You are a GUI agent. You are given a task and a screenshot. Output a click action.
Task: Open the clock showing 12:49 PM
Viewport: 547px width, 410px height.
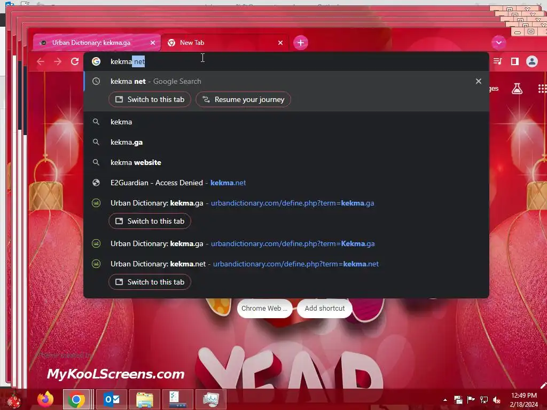[x=523, y=400]
